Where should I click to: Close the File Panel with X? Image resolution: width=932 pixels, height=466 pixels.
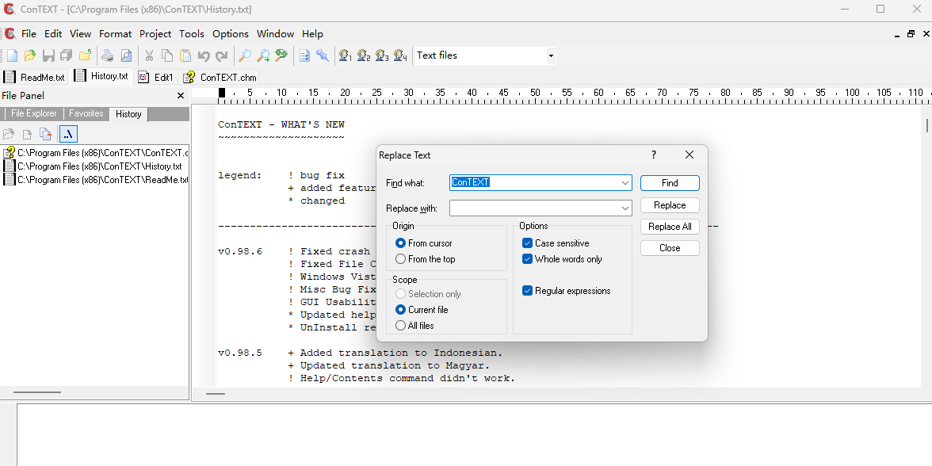pos(181,96)
